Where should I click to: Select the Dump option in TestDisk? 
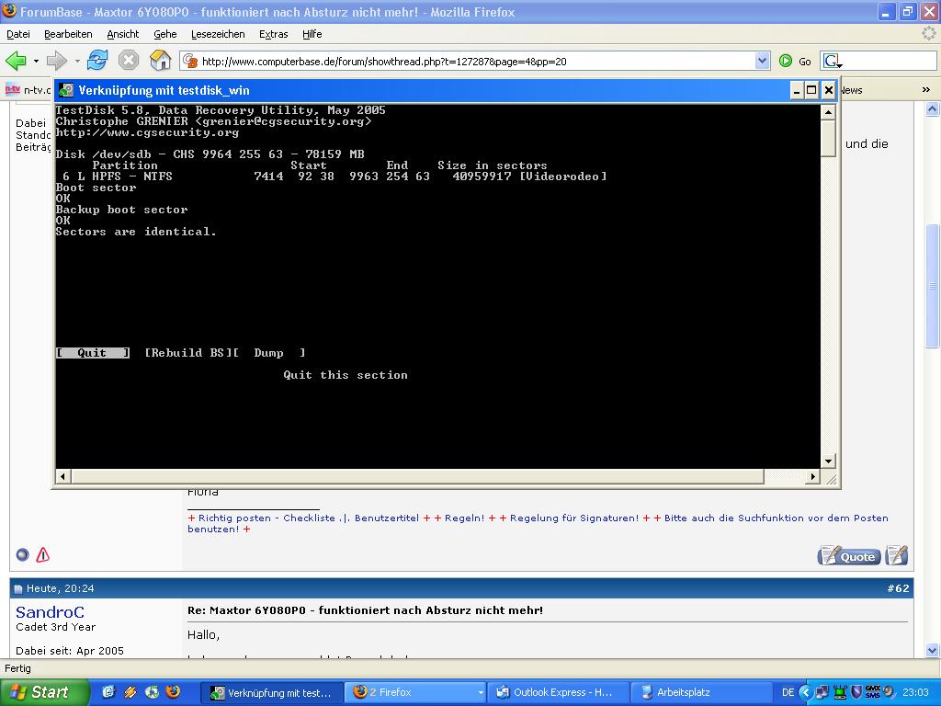coord(269,353)
